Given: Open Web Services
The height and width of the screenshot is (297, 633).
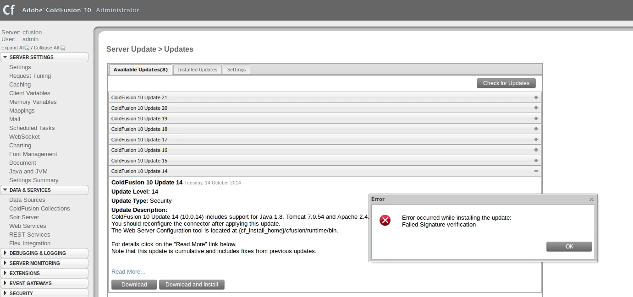Looking at the screenshot, I should pyautogui.click(x=28, y=226).
